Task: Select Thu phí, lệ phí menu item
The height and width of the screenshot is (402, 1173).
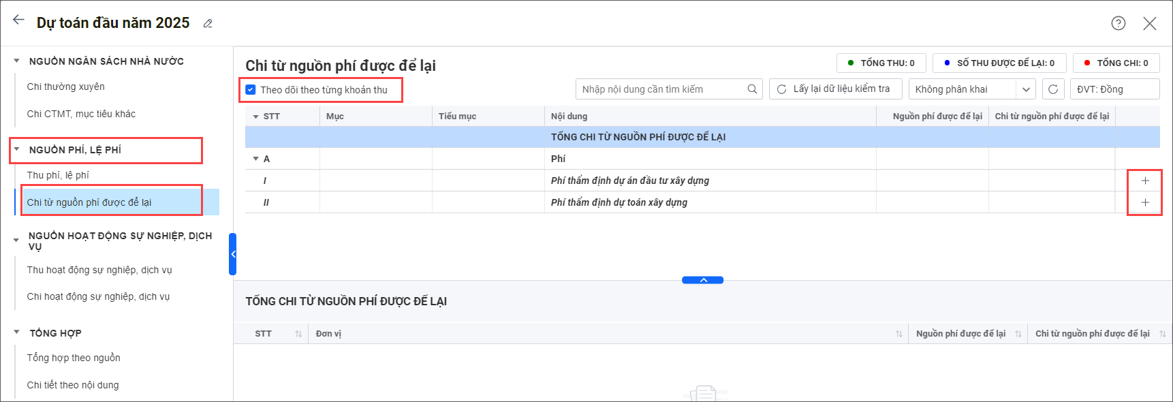Action: pos(58,175)
